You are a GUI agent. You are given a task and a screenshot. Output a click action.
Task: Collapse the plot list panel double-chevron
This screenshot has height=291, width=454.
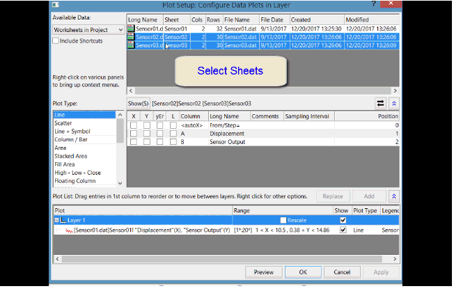[394, 196]
